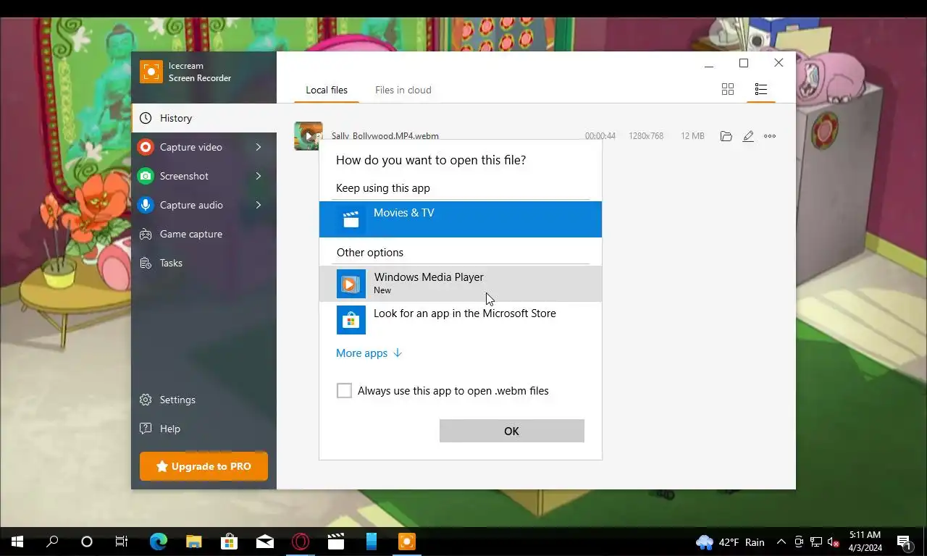The height and width of the screenshot is (556, 927).
Task: Click the recording duration 00:00:44
Action: [x=600, y=136]
